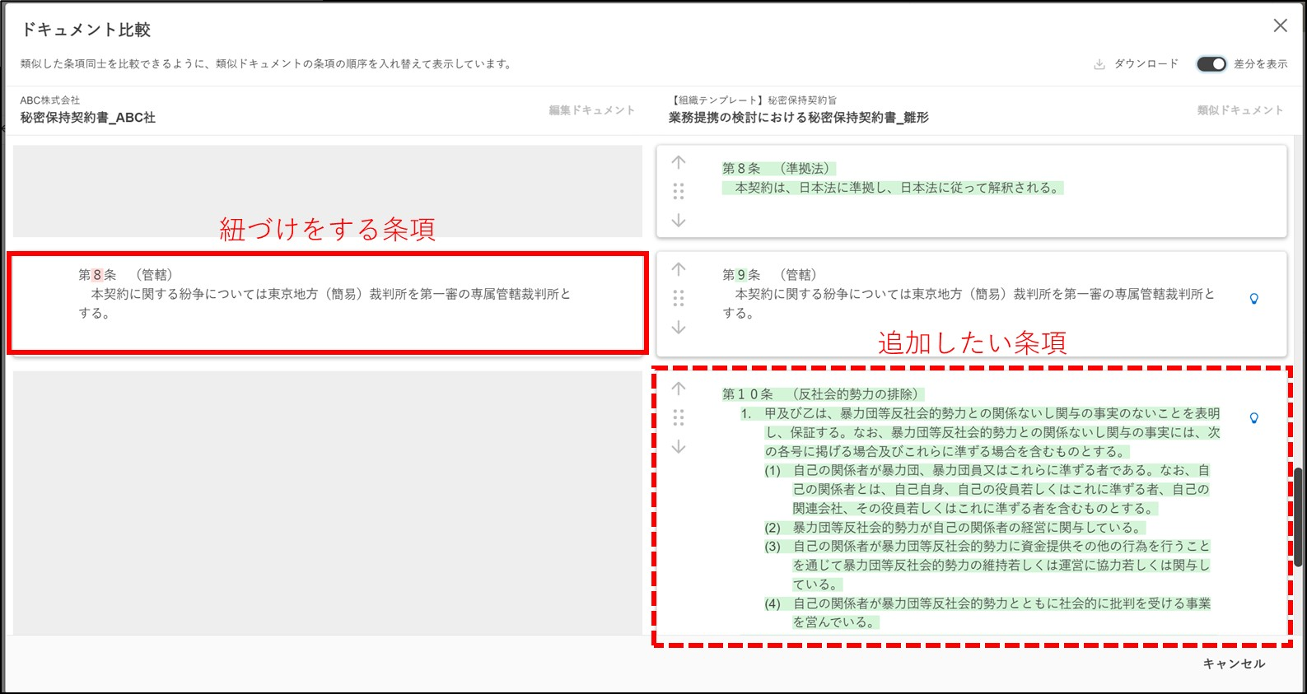
Task: Click the 第8条 準拠法 clause text
Action: coord(894,179)
